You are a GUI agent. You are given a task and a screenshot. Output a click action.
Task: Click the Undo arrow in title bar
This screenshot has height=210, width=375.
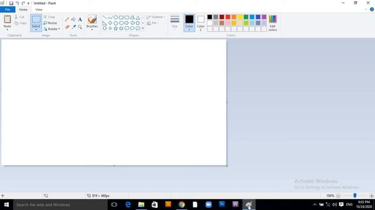tap(17, 3)
